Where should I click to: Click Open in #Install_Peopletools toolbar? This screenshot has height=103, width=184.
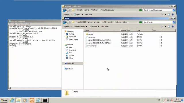pyautogui.click(x=77, y=15)
